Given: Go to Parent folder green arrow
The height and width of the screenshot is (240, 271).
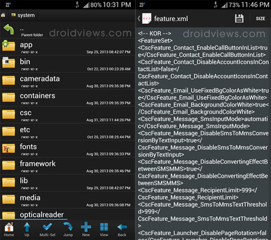Looking at the screenshot, I should [x=9, y=29].
